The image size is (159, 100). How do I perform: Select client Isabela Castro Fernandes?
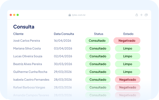(31, 80)
